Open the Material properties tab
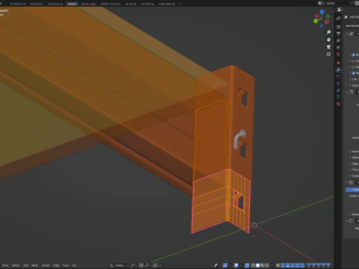359x269 pixels. 338,104
